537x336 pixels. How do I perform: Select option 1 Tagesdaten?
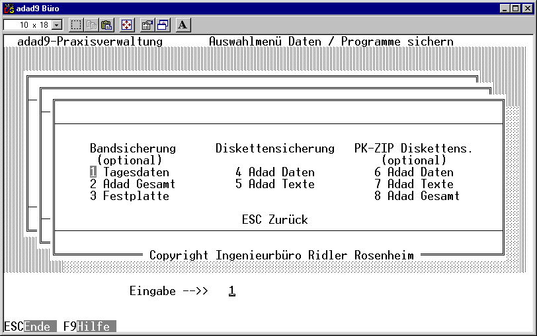(130, 172)
